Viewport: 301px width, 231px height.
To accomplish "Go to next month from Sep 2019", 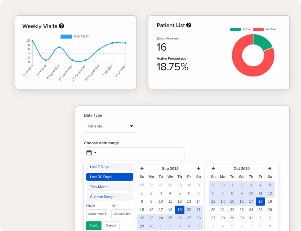I will point(198,169).
